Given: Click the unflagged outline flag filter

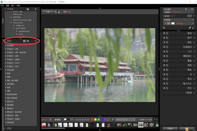Looking at the screenshot, I should pyautogui.click(x=72, y=120).
